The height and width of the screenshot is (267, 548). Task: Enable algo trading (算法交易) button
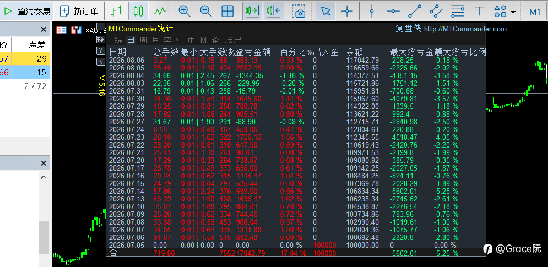tap(26, 11)
